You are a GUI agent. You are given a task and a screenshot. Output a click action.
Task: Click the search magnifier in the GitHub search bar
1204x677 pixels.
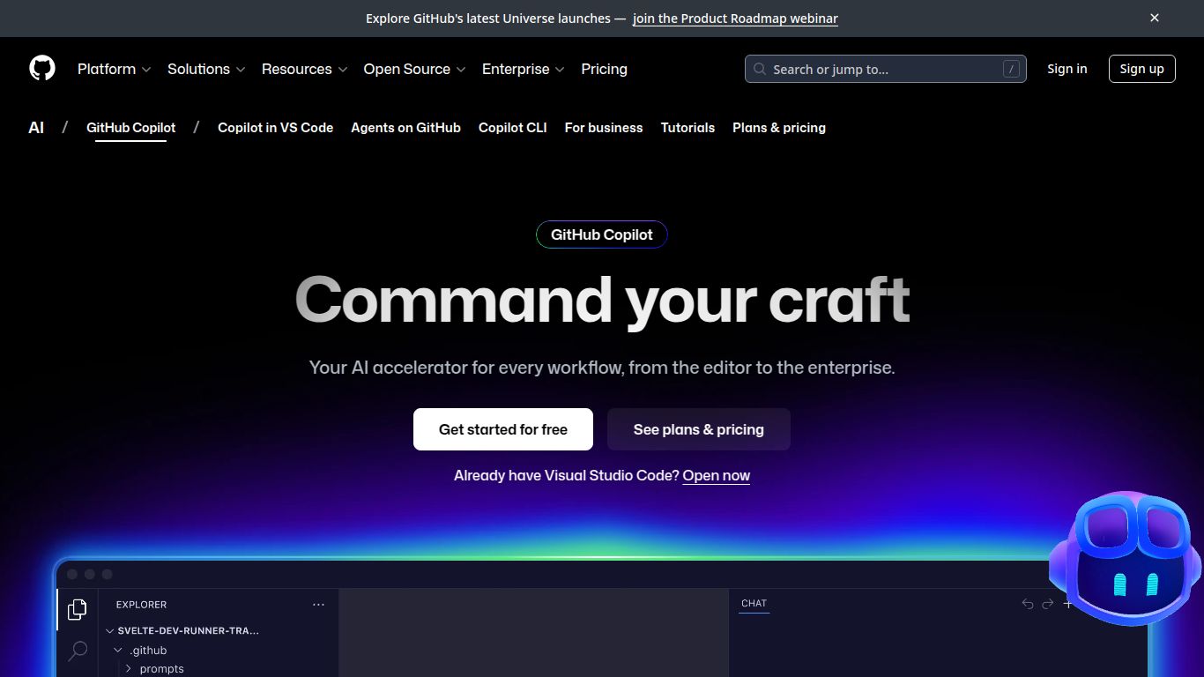[759, 69]
